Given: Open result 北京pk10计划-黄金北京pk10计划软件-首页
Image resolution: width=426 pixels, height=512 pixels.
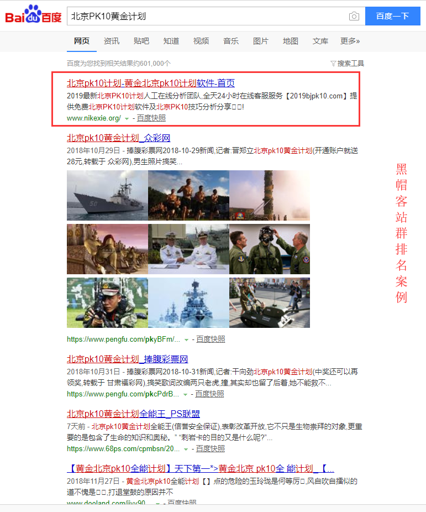Looking at the screenshot, I should (x=151, y=83).
